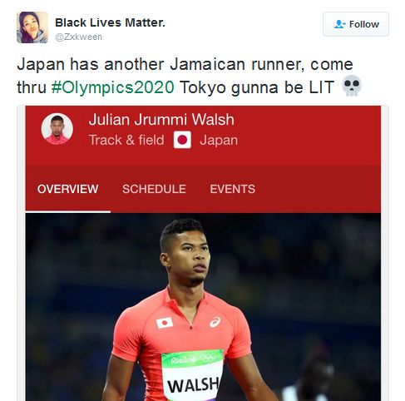Viewport: 405px width, 401px height.
Task: Switch to the EVENTS tab
Action: pos(233,189)
